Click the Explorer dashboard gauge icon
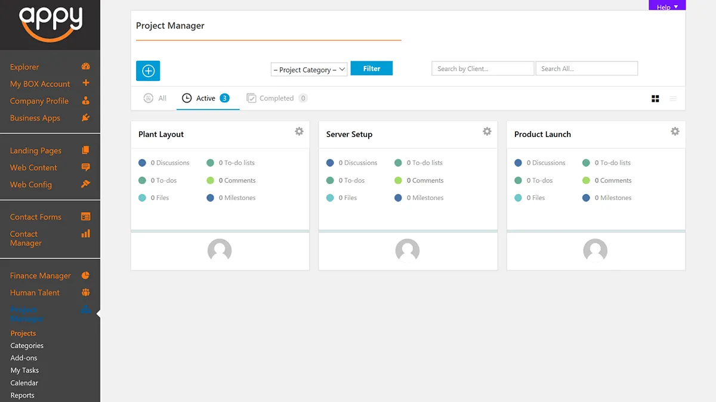Screen dimensions: 716x402 pos(86,67)
